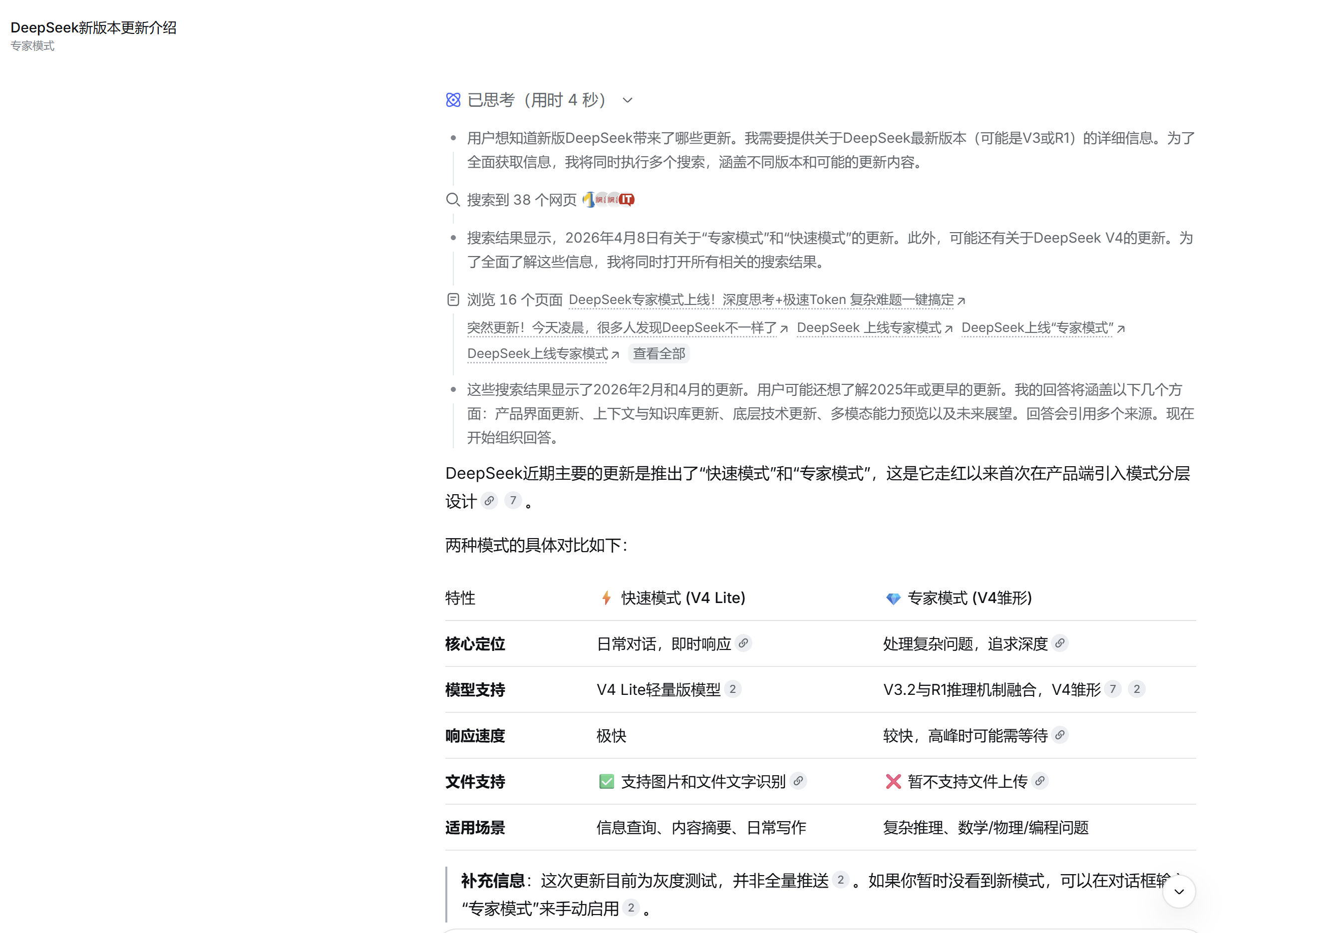Click citation badge 7 after 设计

click(513, 500)
